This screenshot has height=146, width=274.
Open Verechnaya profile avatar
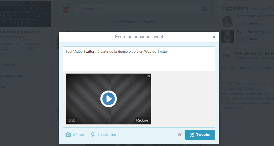click(228, 20)
